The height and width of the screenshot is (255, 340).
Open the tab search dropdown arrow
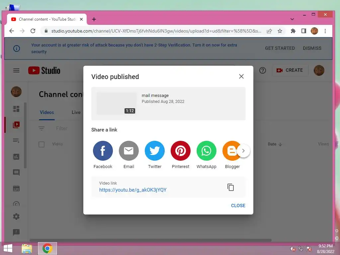(x=292, y=19)
